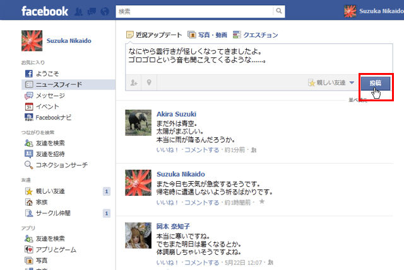Select ニュースフィード in sidebar
Viewport: 404px width, 270px height.
(x=68, y=84)
